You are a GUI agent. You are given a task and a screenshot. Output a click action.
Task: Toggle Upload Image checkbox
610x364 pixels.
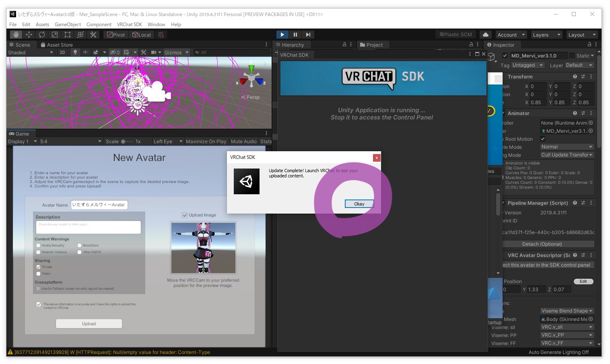[185, 215]
